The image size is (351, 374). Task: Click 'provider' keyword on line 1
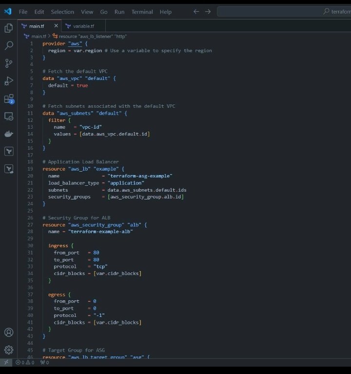tap(54, 44)
